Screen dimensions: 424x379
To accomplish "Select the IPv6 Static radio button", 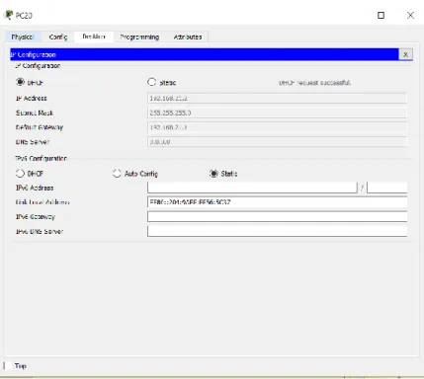I will point(213,173).
